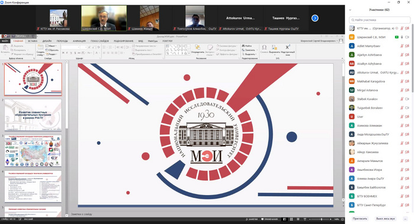Click the zoom slider handle in status bar
Image resolution: width=414 pixels, height=224 pixels.
click(321, 219)
